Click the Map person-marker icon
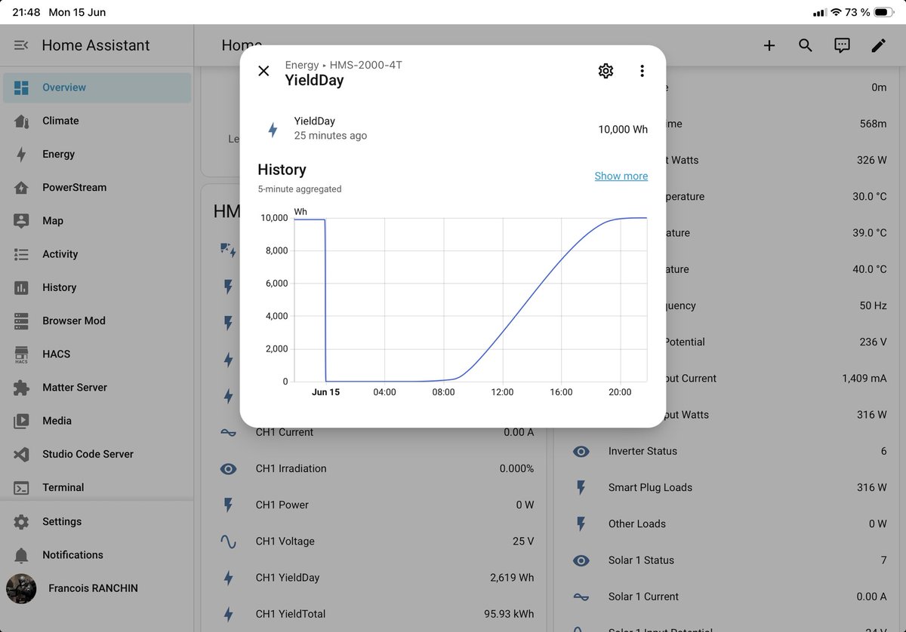 click(21, 221)
